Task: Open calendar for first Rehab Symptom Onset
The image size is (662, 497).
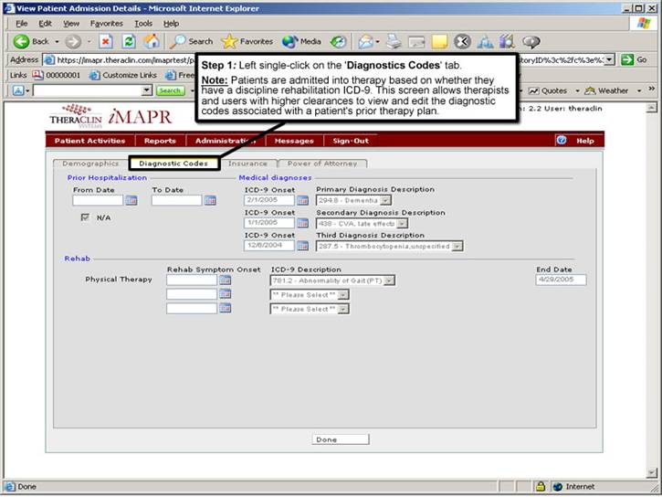Action: [225, 280]
